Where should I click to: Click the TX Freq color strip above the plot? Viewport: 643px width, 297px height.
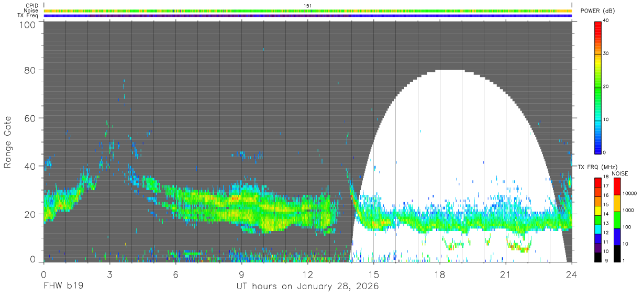click(308, 16)
